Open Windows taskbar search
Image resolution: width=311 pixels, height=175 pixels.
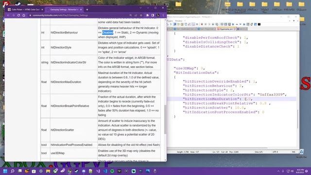click(x=13, y=171)
